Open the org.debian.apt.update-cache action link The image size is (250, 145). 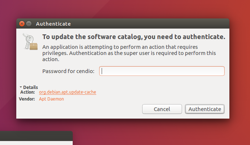pos(67,92)
